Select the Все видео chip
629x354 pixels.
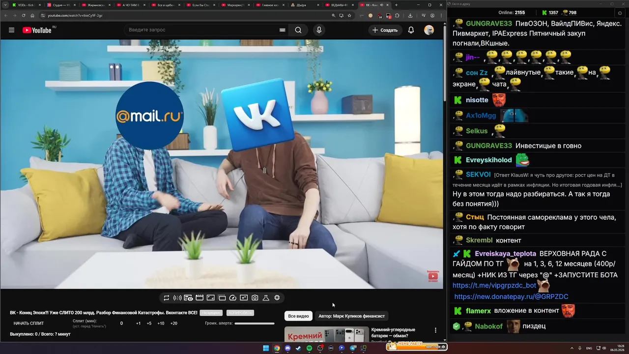point(298,316)
